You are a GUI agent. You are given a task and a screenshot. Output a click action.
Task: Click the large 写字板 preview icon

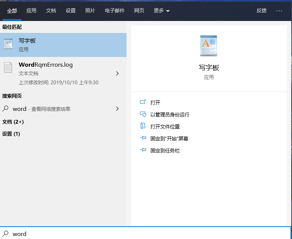(209, 46)
